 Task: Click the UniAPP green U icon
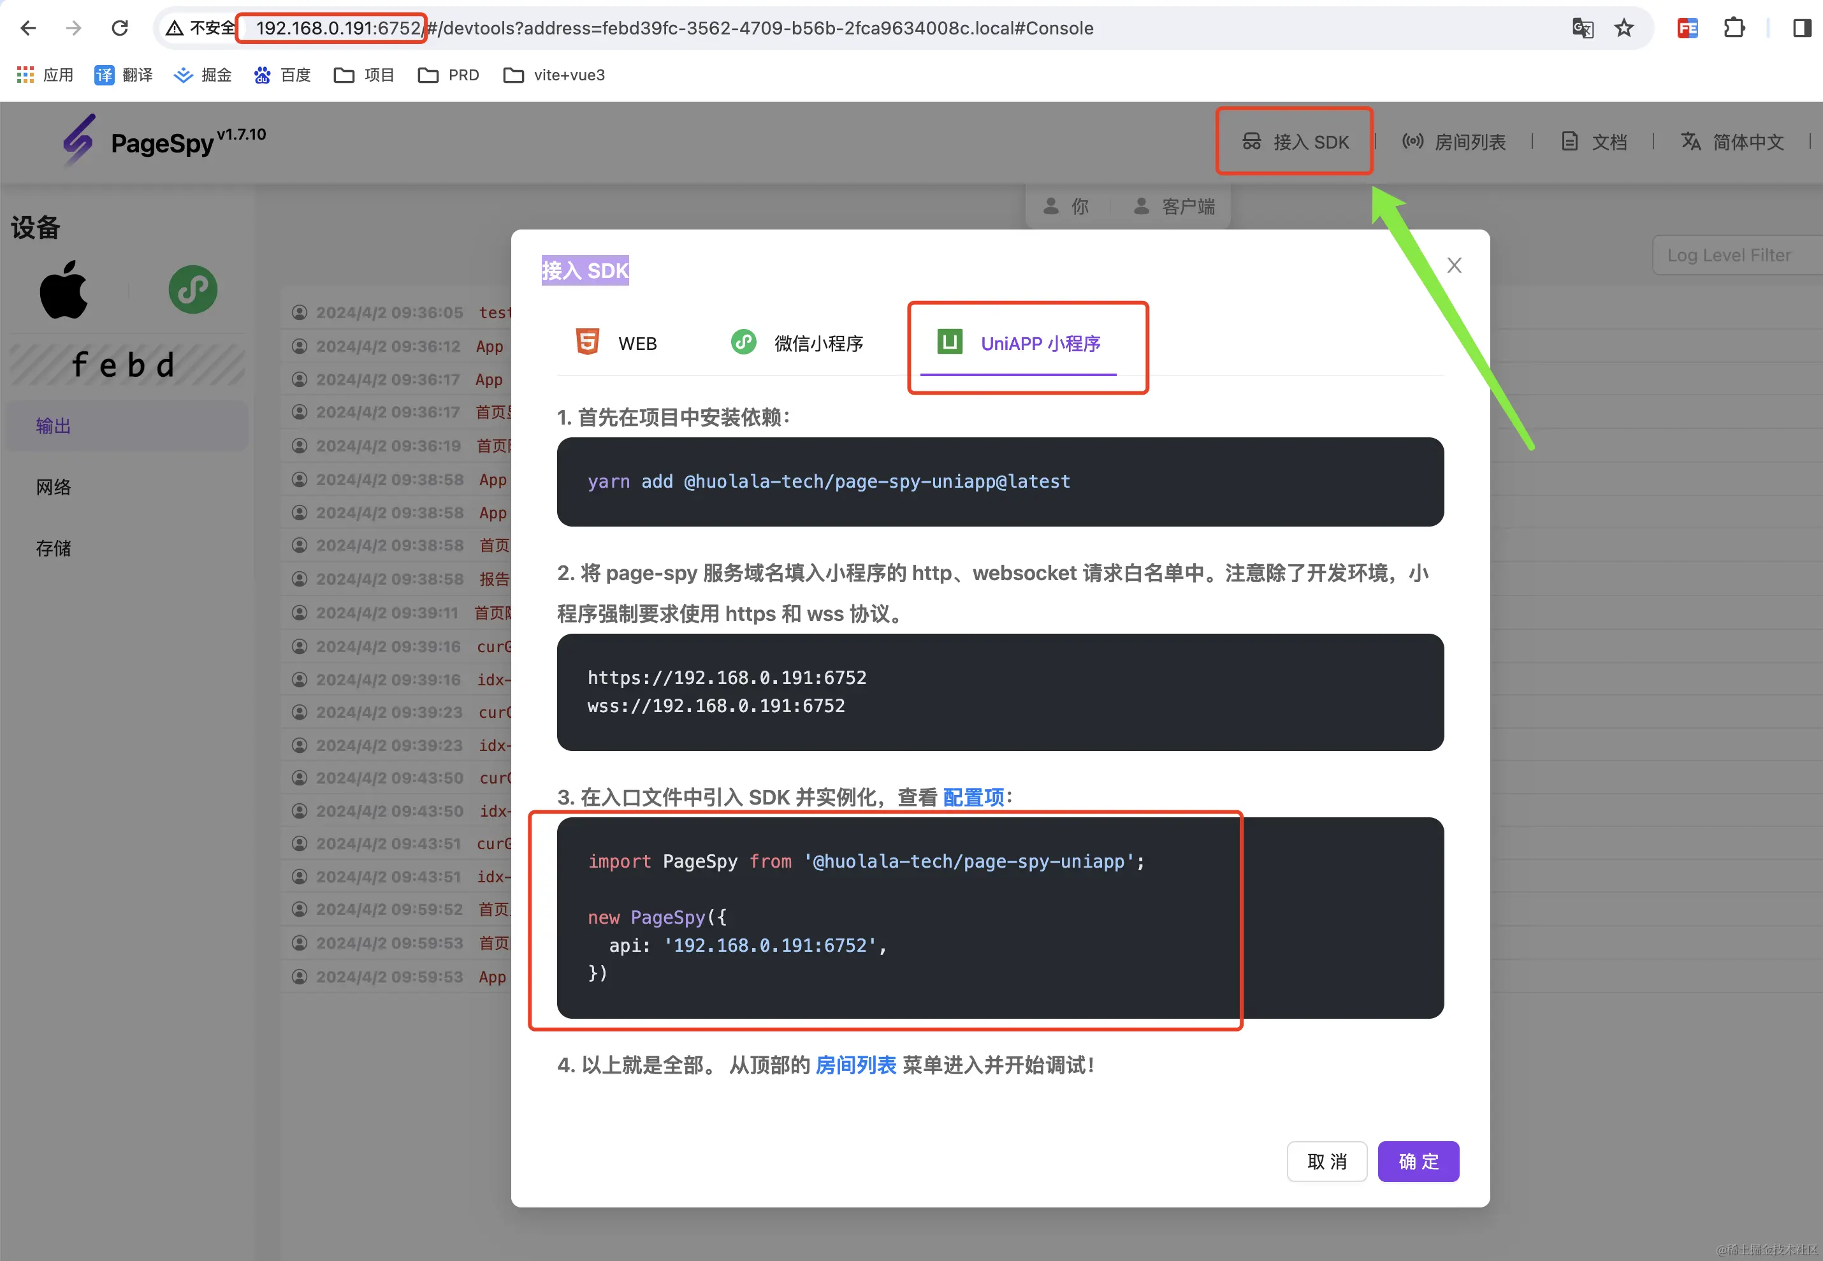(950, 341)
